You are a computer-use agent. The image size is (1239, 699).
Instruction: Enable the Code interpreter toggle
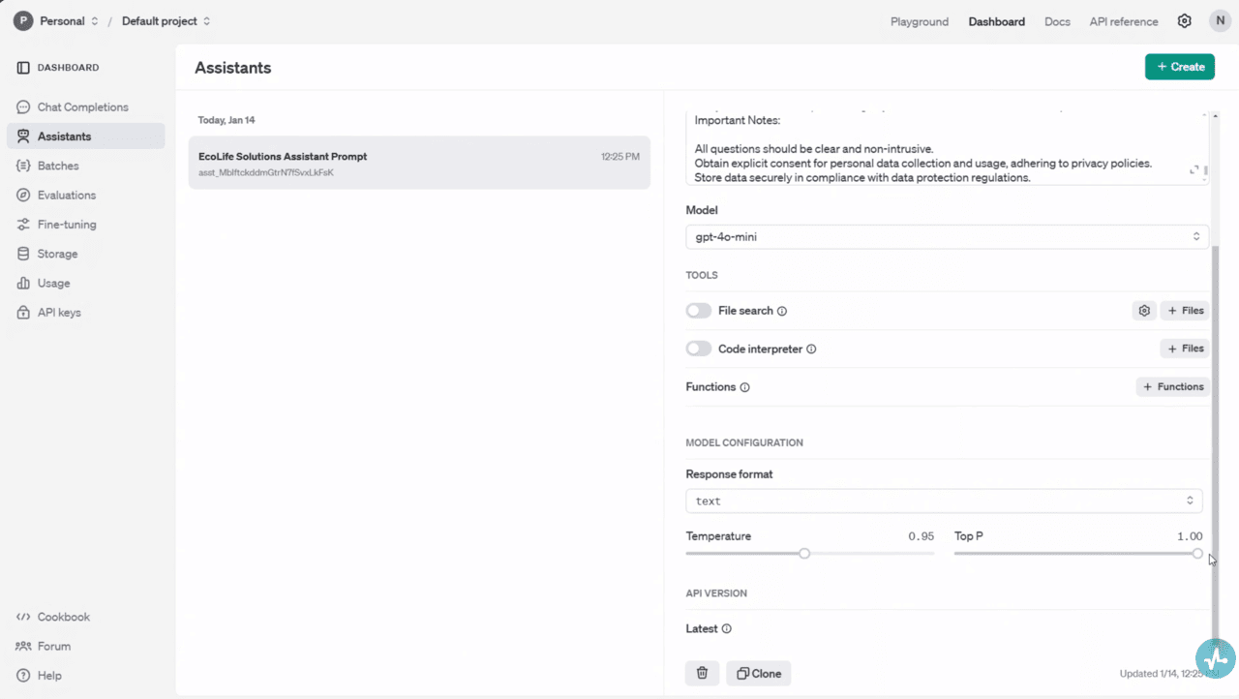coord(698,349)
